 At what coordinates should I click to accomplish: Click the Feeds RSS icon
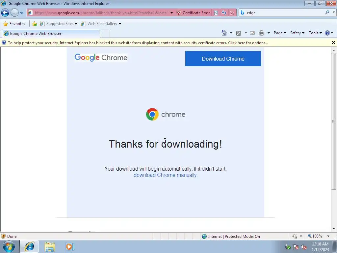239,33
